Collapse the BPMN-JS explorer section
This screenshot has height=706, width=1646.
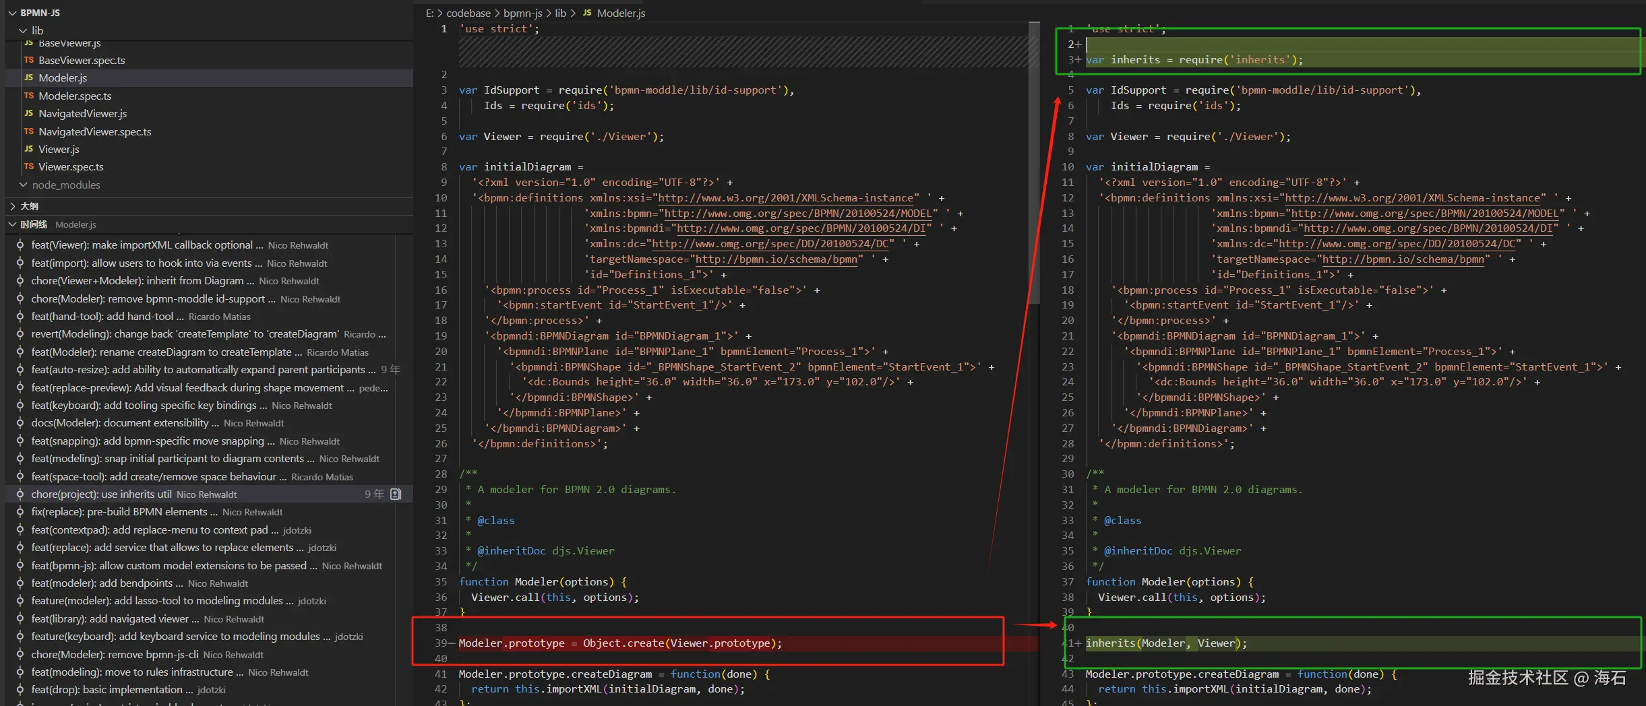coord(13,13)
